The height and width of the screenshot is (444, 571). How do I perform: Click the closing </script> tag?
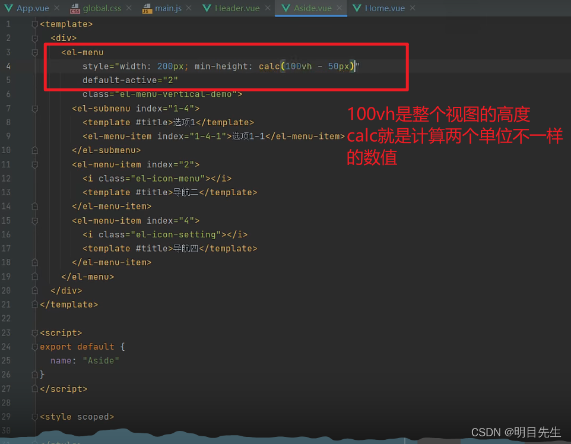pyautogui.click(x=64, y=389)
